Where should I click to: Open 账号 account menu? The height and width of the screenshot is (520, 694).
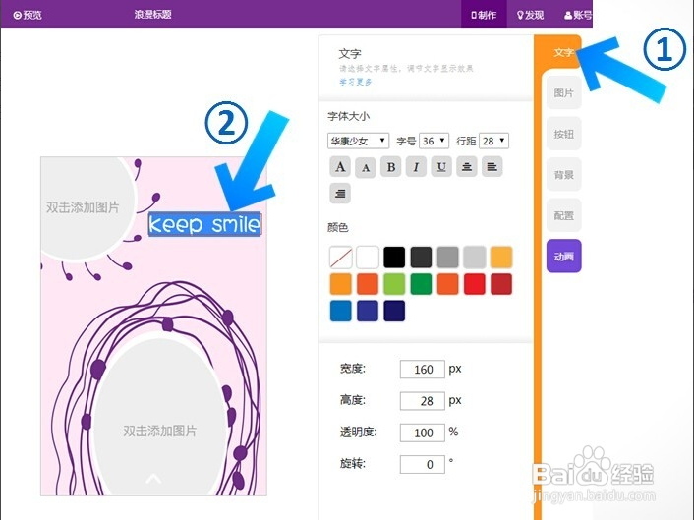click(x=578, y=15)
